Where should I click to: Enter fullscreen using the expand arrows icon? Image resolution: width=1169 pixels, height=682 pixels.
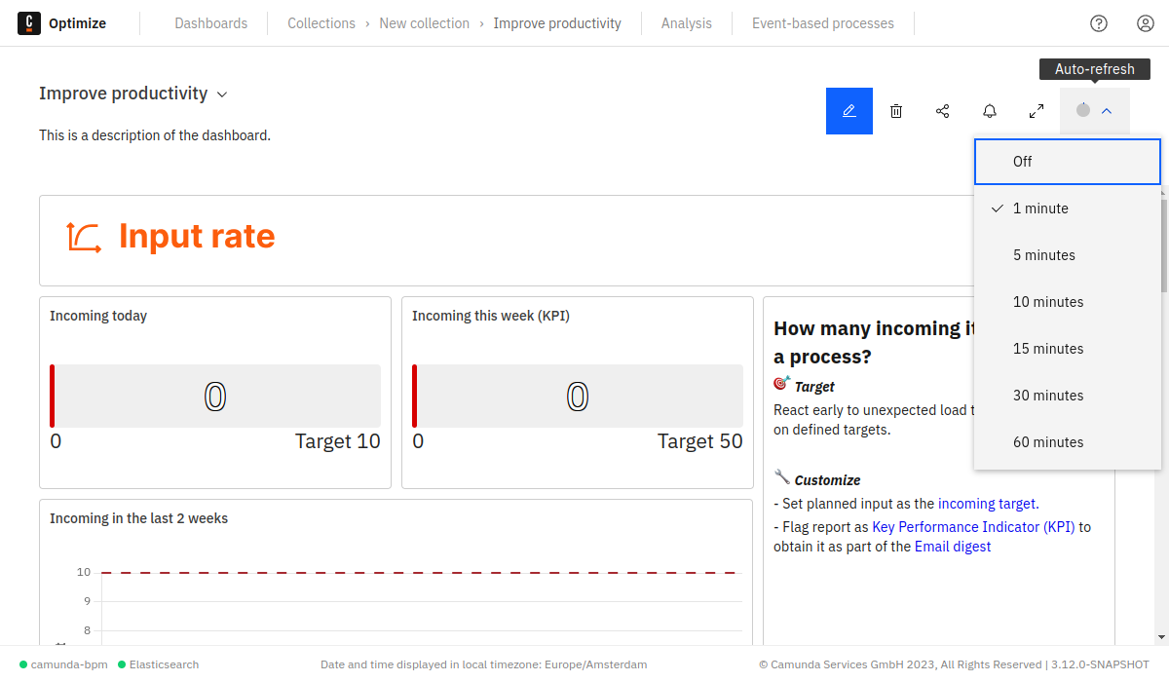pyautogui.click(x=1036, y=110)
